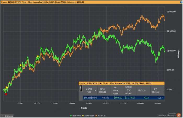Click the player name in the top header bar

[x=15, y=2]
